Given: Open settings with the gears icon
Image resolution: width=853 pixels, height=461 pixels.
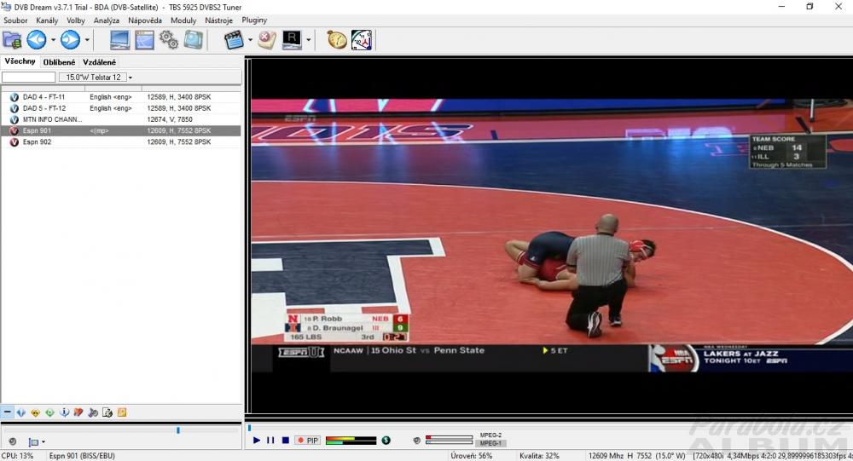Looking at the screenshot, I should [169, 40].
